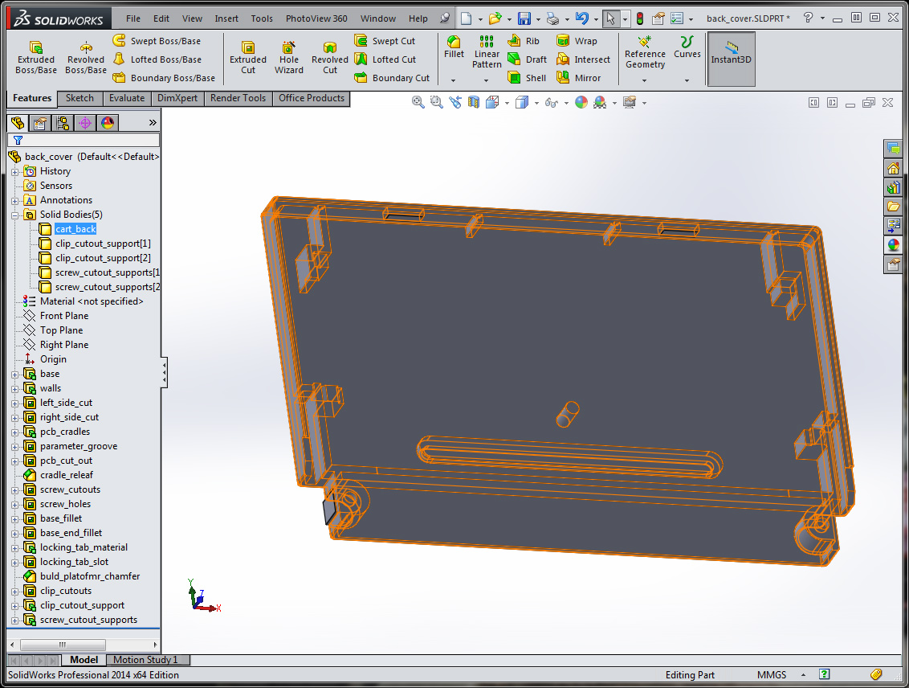Viewport: 909px width, 688px height.
Task: Select the Wrap tool
Action: click(577, 41)
